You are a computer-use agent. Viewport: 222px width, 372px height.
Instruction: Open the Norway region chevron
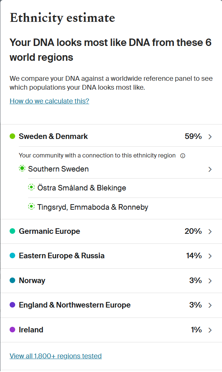point(210,280)
